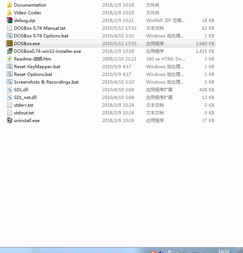Image resolution: width=243 pixels, height=253 pixels.
Task: Select the file name 'Readme-说明.htm'
Action: coord(33,59)
